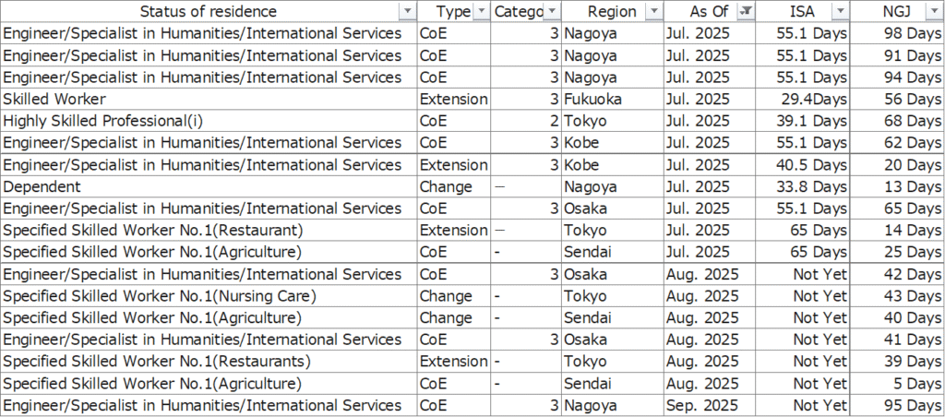The height and width of the screenshot is (417, 945).
Task: Open the Region column filter dropdown
Action: coord(653,12)
